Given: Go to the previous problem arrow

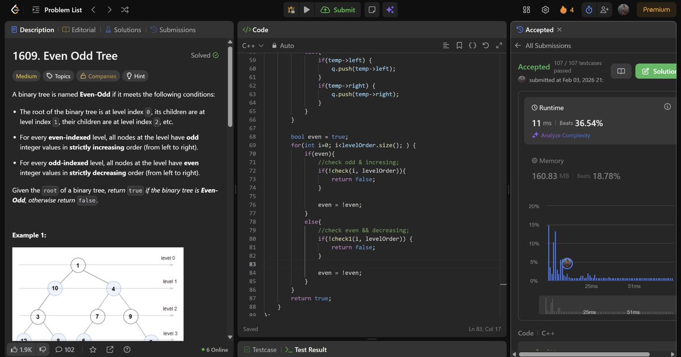Looking at the screenshot, I should point(93,10).
